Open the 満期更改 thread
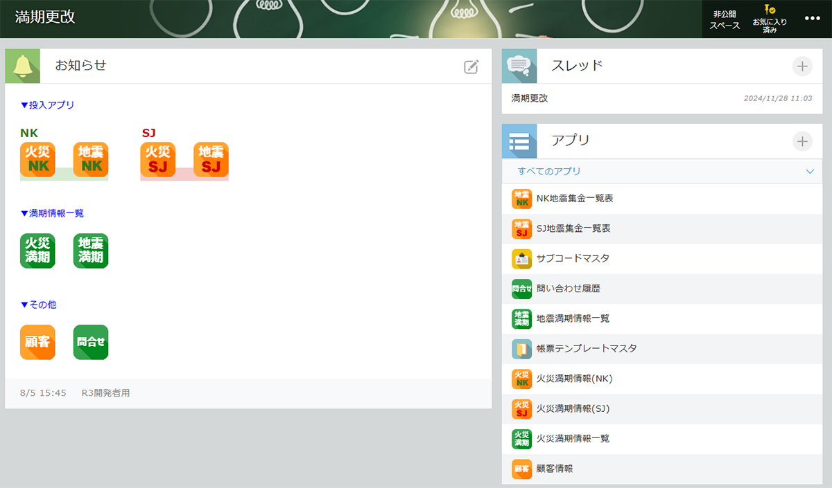The width and height of the screenshot is (832, 488). (530, 98)
